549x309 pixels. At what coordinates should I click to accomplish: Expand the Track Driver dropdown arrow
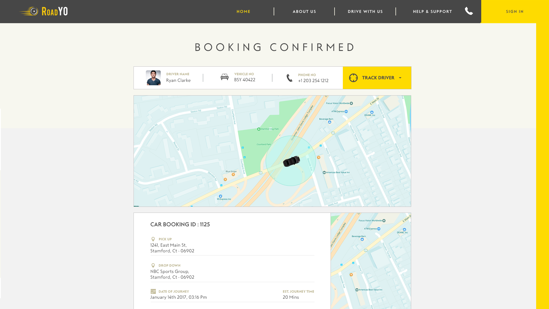(x=400, y=78)
